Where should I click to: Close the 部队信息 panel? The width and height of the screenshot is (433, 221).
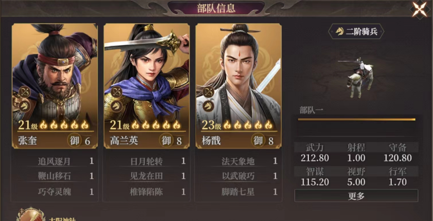click(420, 9)
